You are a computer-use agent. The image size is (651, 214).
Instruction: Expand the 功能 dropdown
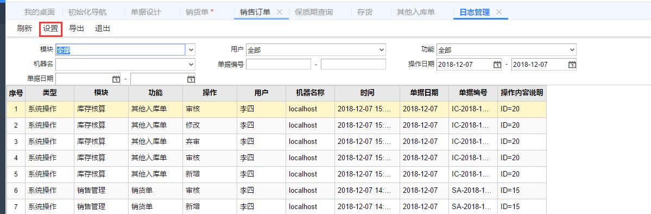(572, 50)
